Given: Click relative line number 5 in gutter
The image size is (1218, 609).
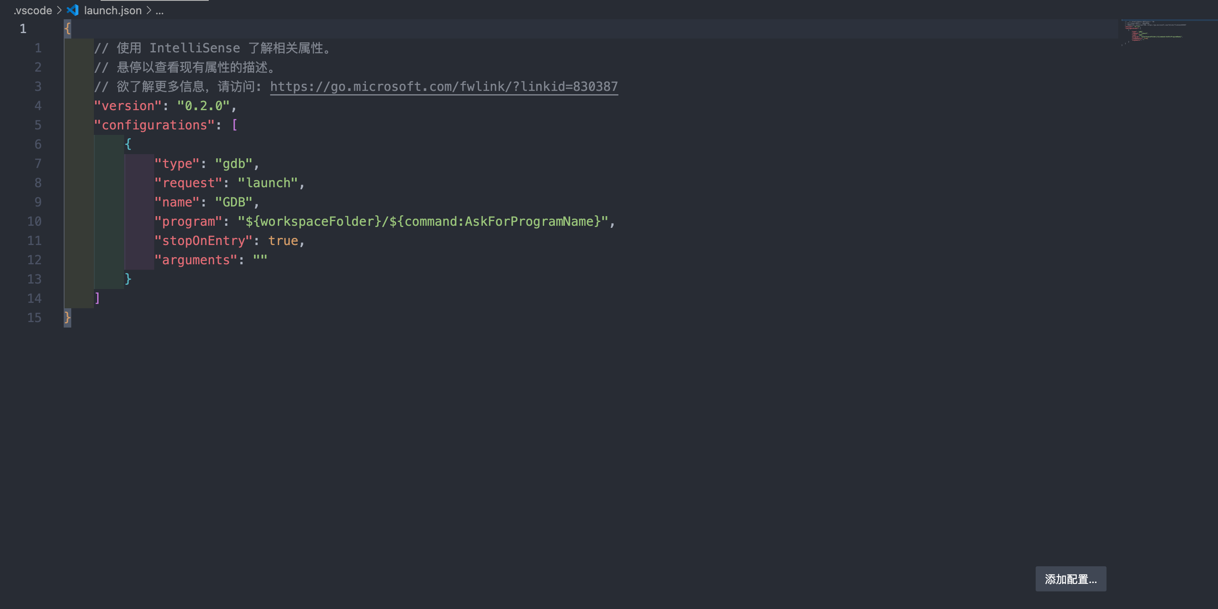Looking at the screenshot, I should (x=38, y=125).
